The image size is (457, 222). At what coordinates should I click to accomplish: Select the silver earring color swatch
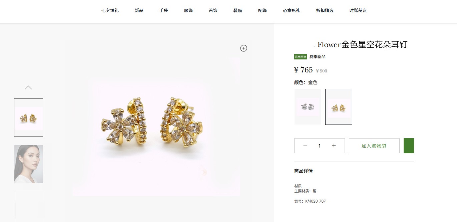click(x=308, y=107)
